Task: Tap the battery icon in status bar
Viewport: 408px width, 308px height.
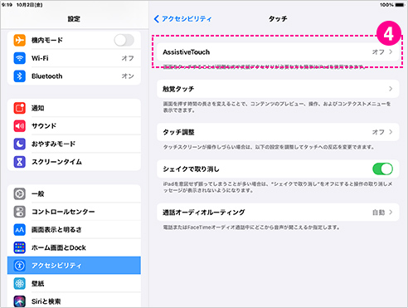Action: pos(400,5)
